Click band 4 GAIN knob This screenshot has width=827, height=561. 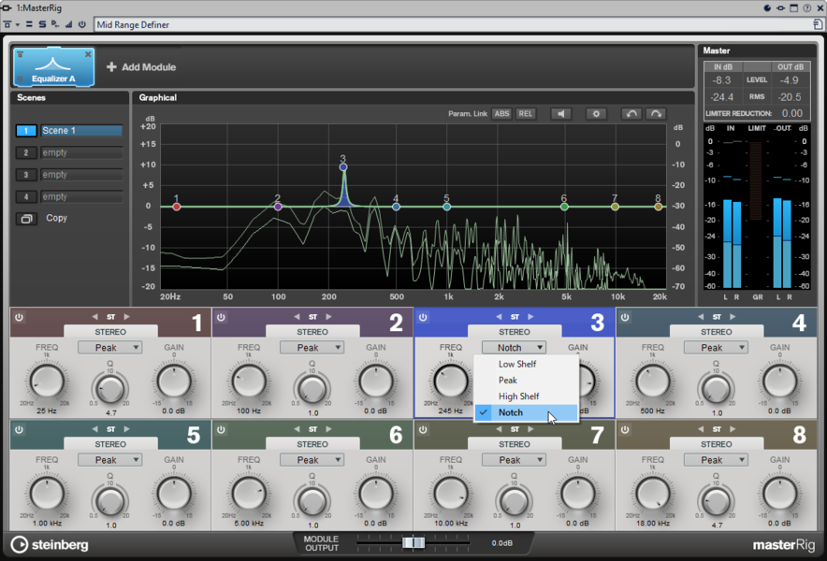click(779, 381)
